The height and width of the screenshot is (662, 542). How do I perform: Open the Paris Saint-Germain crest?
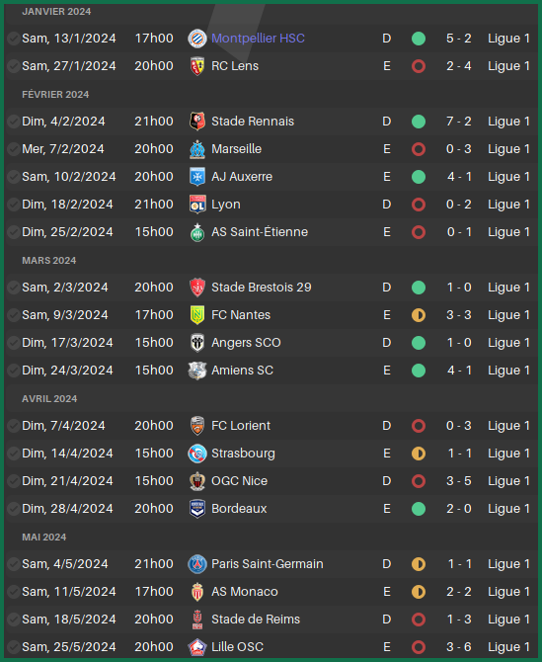[x=197, y=564]
